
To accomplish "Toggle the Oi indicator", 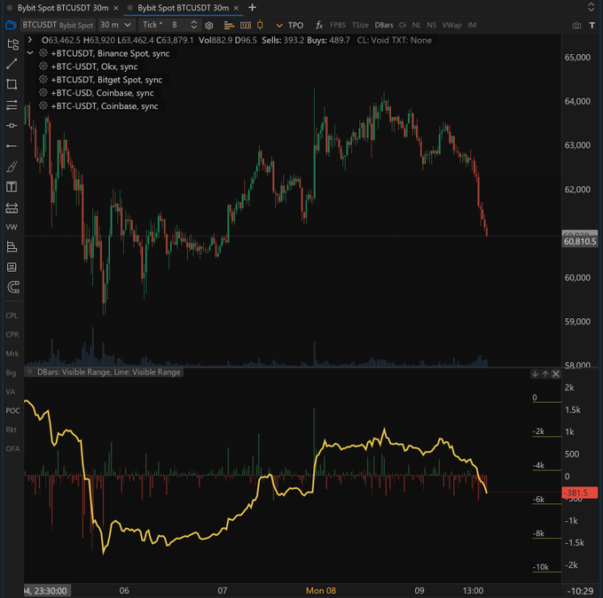I will click(x=403, y=26).
